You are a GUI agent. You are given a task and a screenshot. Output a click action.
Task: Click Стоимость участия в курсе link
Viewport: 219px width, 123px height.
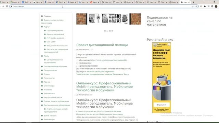[88, 111]
